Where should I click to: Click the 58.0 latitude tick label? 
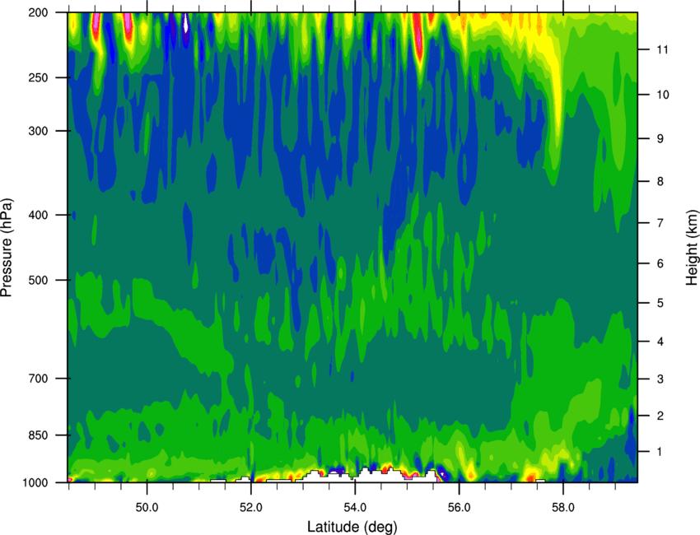(x=563, y=508)
